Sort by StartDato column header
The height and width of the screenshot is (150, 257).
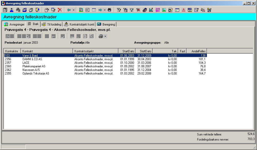127,51
